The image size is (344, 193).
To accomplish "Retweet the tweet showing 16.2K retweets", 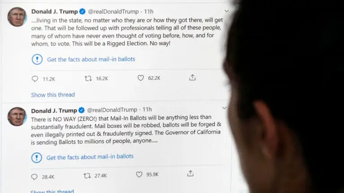I will point(88,78).
